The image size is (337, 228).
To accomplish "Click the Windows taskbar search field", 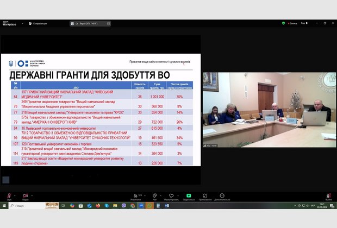I will click(34, 206).
